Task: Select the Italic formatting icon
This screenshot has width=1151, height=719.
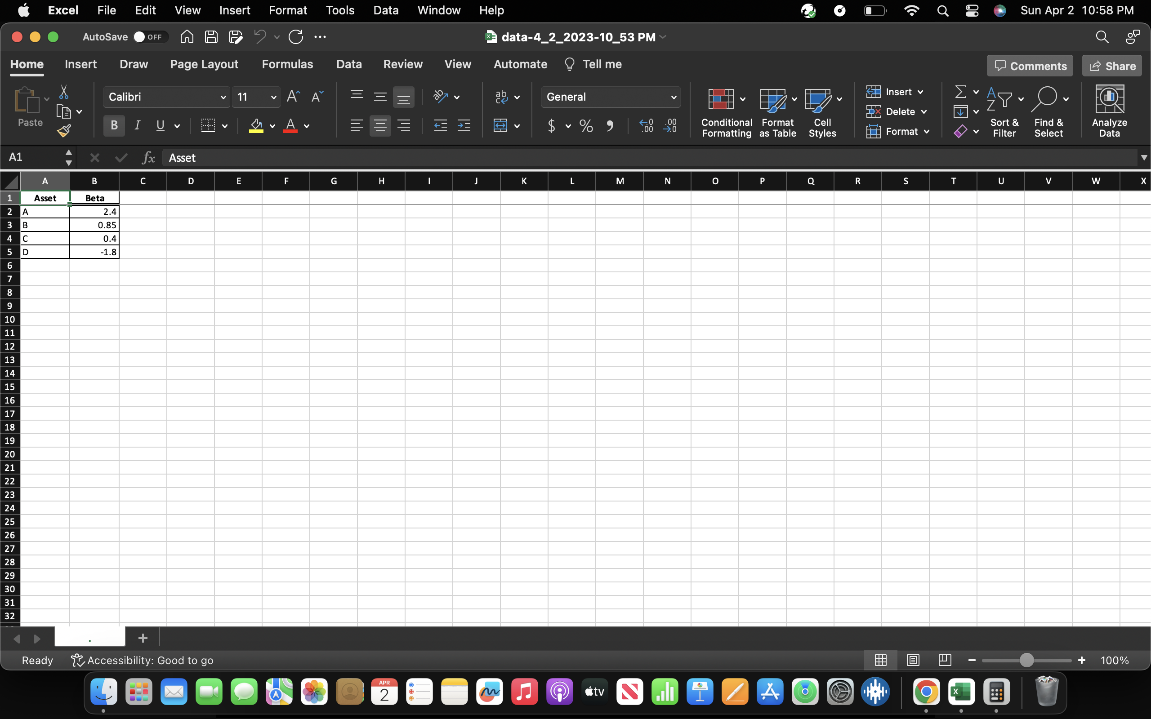Action: (137, 125)
